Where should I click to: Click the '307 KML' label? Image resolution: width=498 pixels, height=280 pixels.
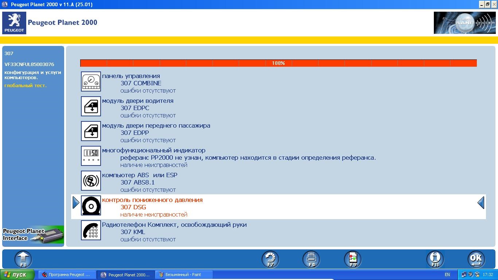133,232
